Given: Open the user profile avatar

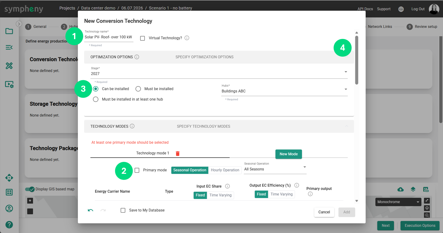Looking at the screenshot, I should 434,9.
